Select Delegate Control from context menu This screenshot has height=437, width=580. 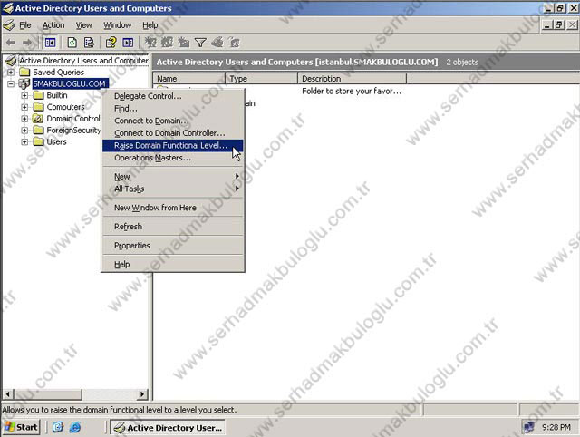(173, 96)
